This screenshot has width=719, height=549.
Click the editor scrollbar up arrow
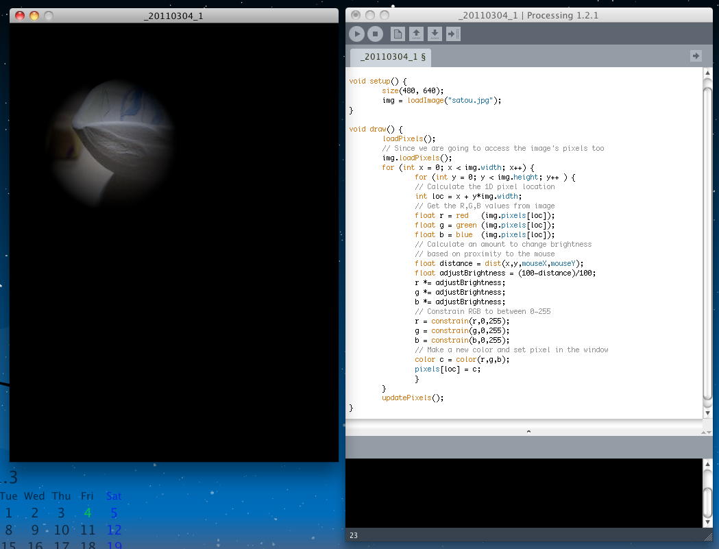coord(708,73)
